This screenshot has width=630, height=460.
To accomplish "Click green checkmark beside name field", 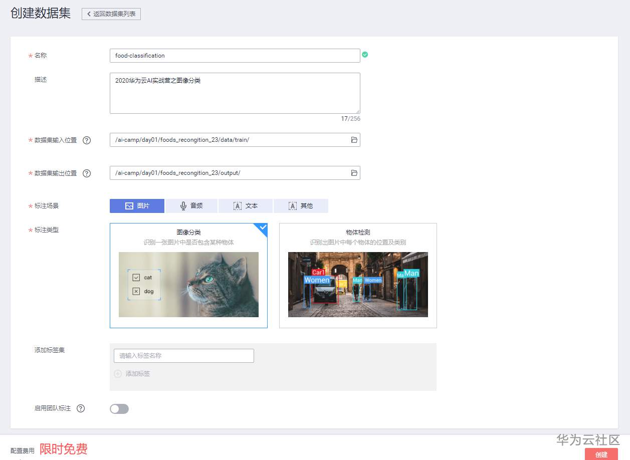I will coord(364,55).
